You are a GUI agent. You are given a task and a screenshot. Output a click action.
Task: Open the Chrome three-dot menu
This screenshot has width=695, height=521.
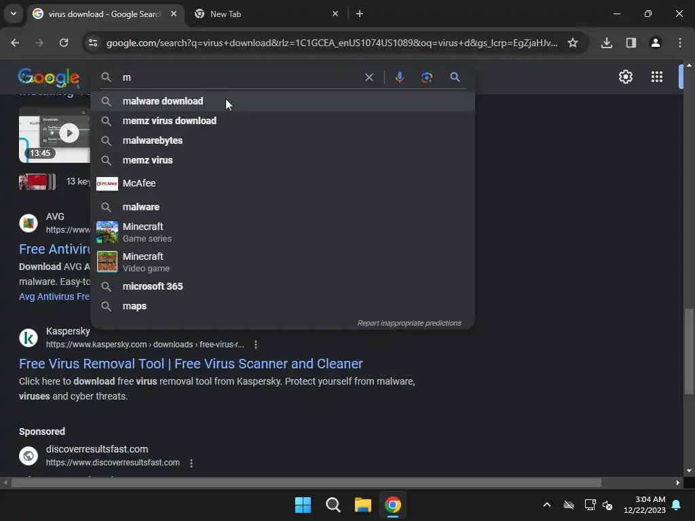pos(680,43)
